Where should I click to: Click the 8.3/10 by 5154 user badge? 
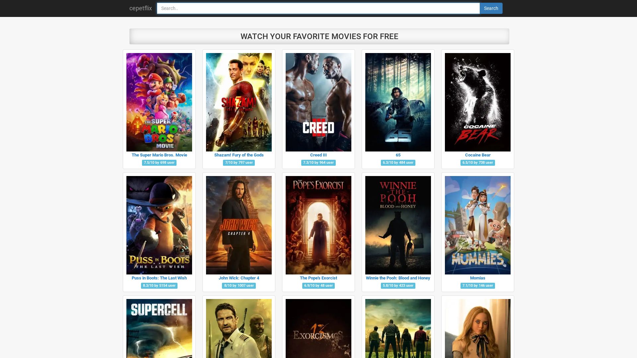(x=159, y=286)
